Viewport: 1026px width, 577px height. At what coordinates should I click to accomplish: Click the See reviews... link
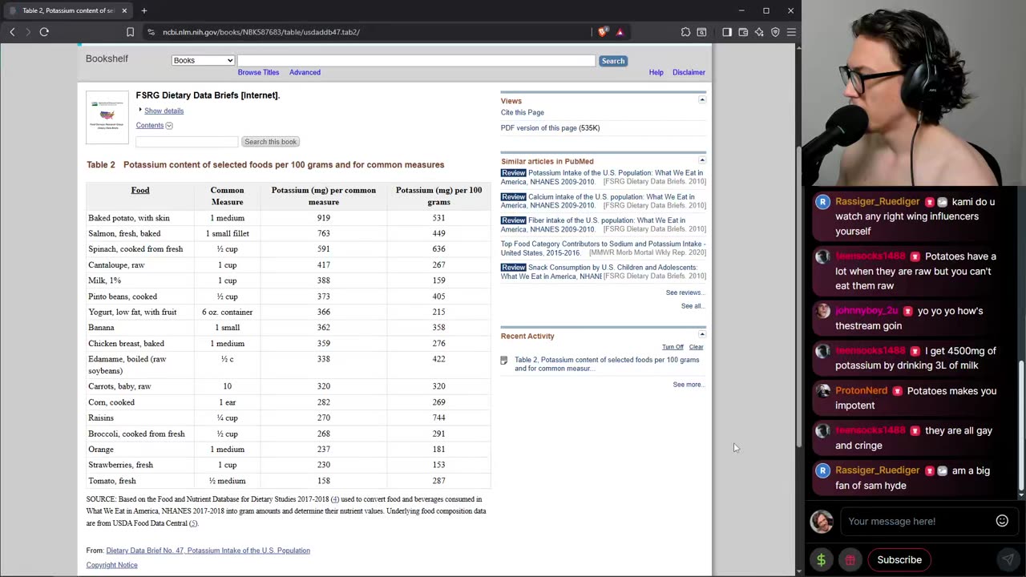(x=685, y=293)
